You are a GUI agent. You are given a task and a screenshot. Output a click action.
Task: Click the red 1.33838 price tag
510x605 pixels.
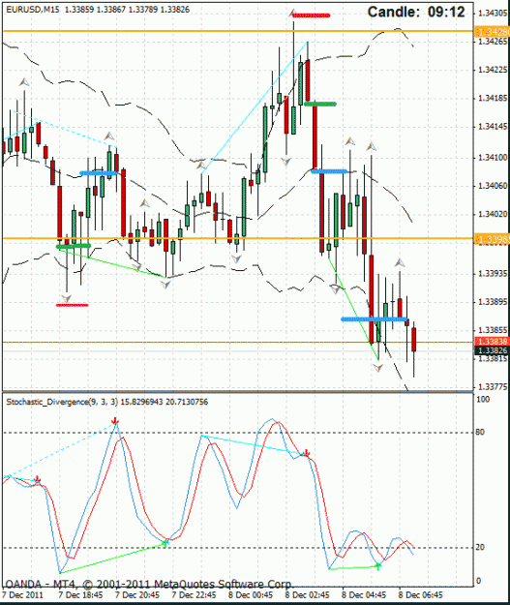pos(493,342)
